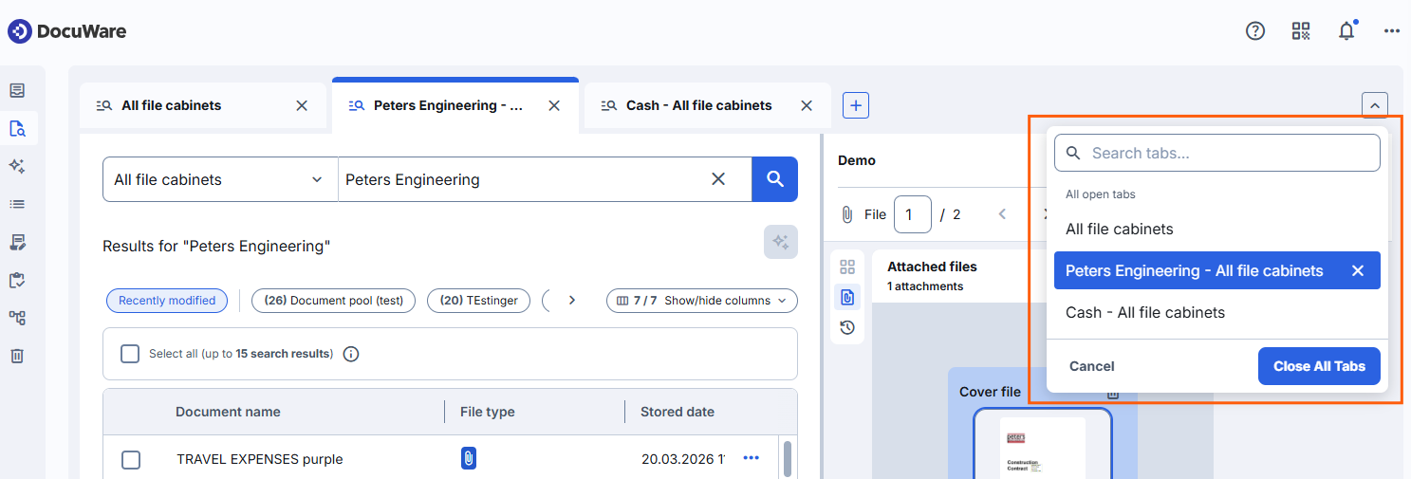1411x479 pixels.
Task: Click the attachment icon for TRAVEL EXPENSES purple
Action: coord(468,459)
